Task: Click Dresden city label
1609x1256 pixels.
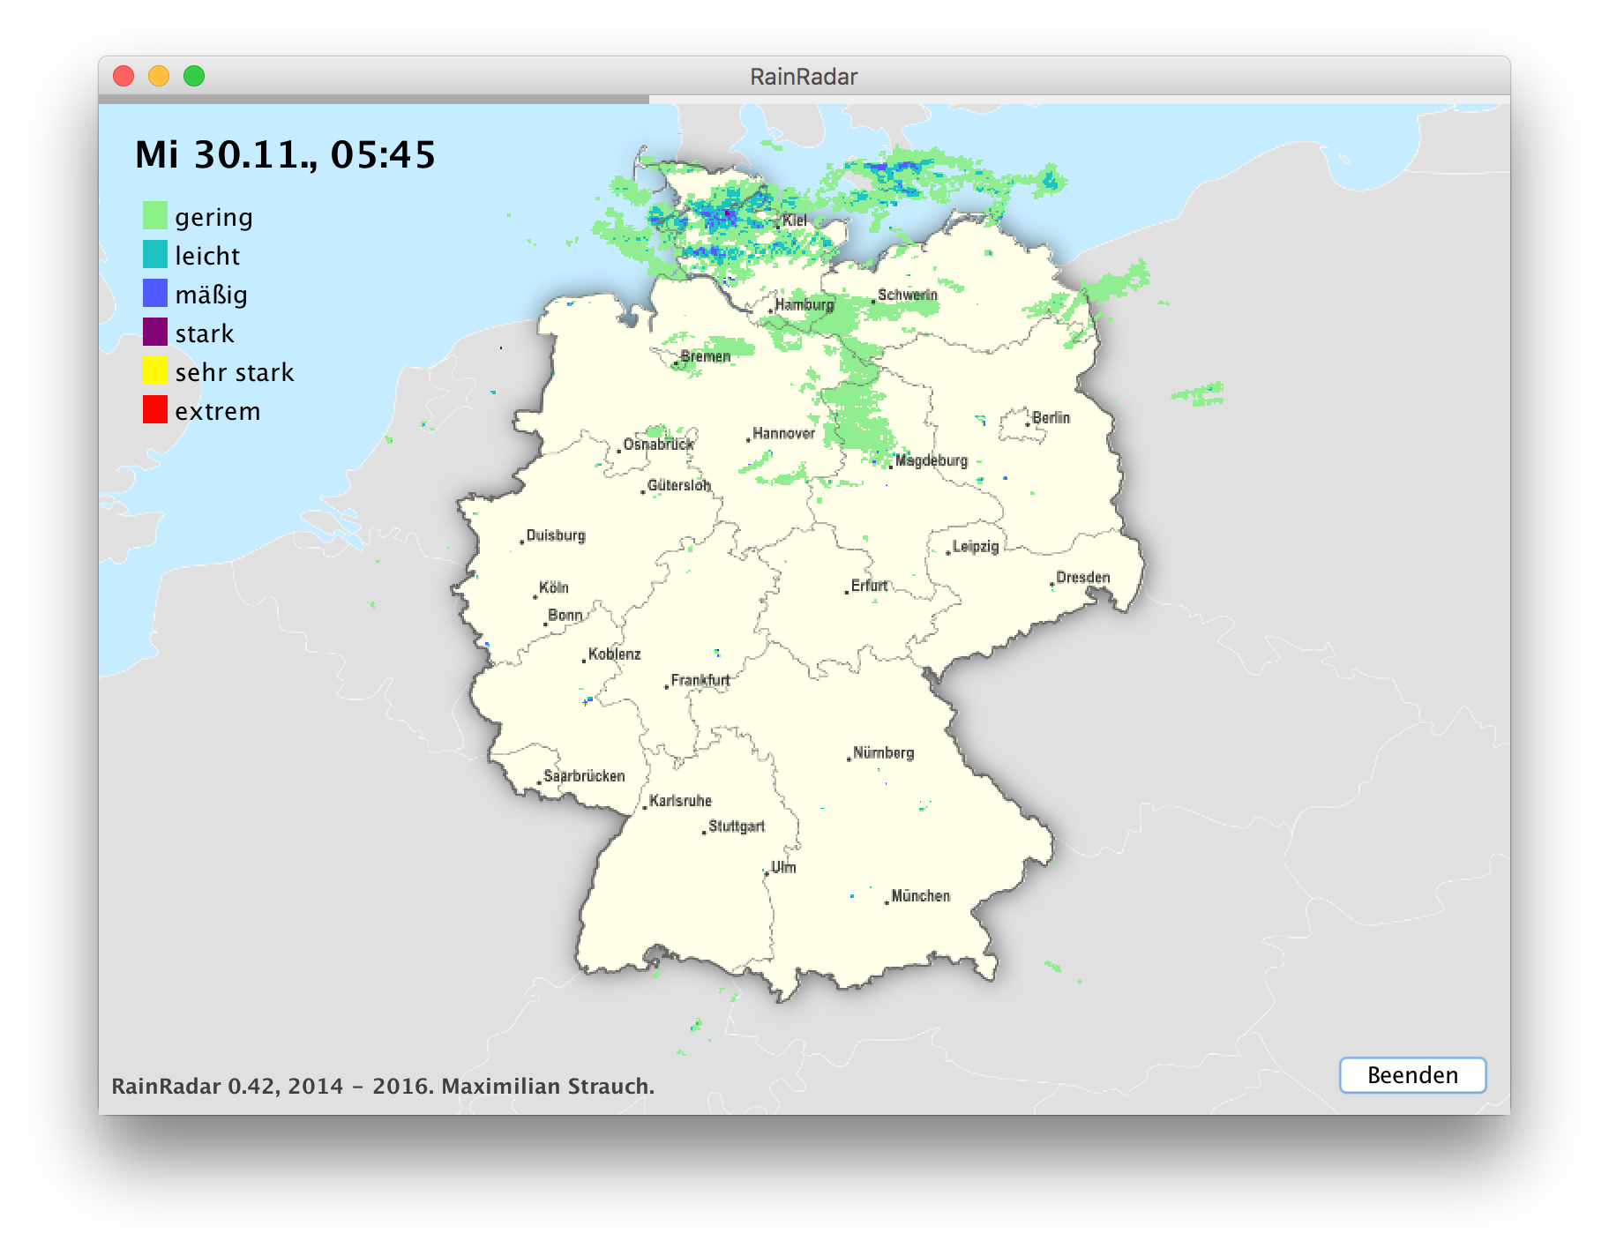Action: pyautogui.click(x=1082, y=578)
